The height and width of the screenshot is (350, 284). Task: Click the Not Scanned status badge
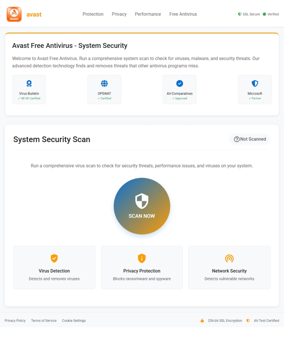pyautogui.click(x=250, y=139)
